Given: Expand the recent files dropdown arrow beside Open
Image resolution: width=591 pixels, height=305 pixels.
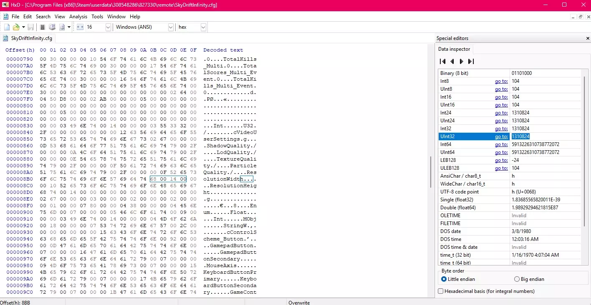Looking at the screenshot, I should [x=23, y=27].
